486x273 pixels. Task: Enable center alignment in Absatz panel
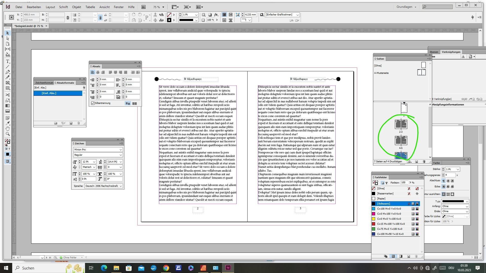click(98, 72)
